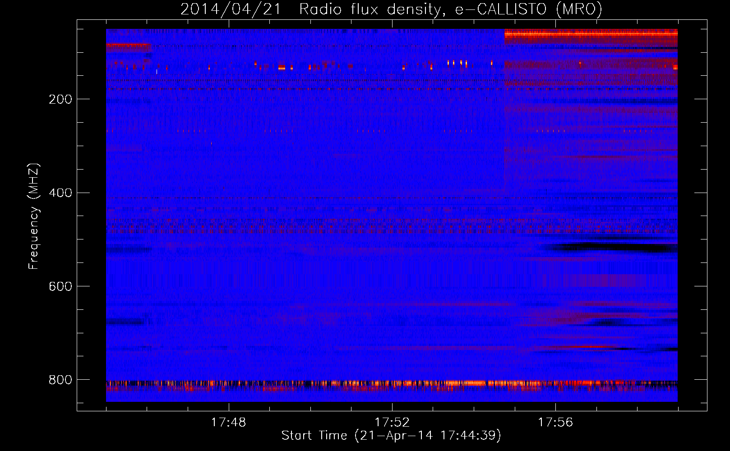Viewport: 730px width, 451px height.
Task: Click the 17:56 time tick label
Action: (x=555, y=422)
